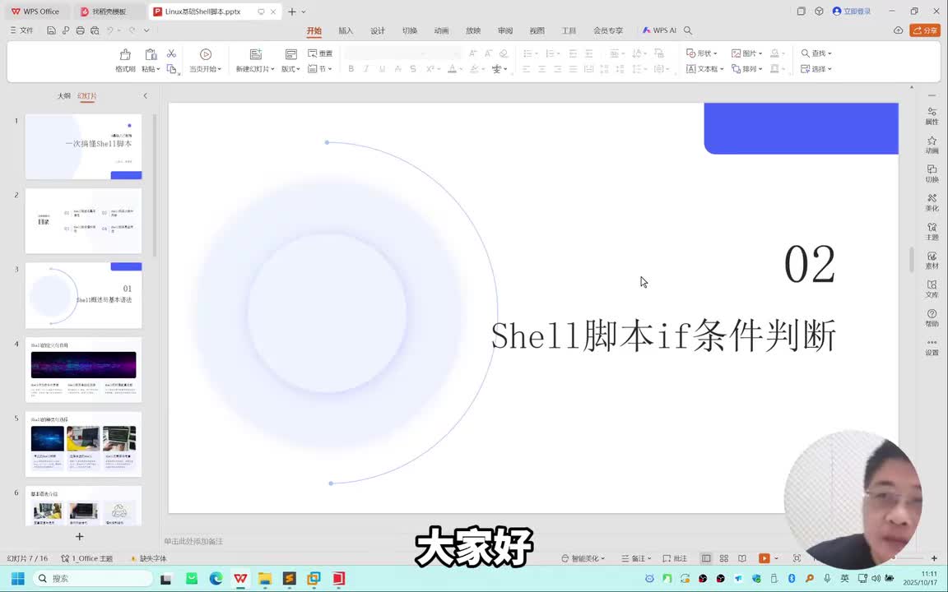Select slide 4 thumbnail with purple banner
Viewport: 948px width, 592px height.
(83, 370)
